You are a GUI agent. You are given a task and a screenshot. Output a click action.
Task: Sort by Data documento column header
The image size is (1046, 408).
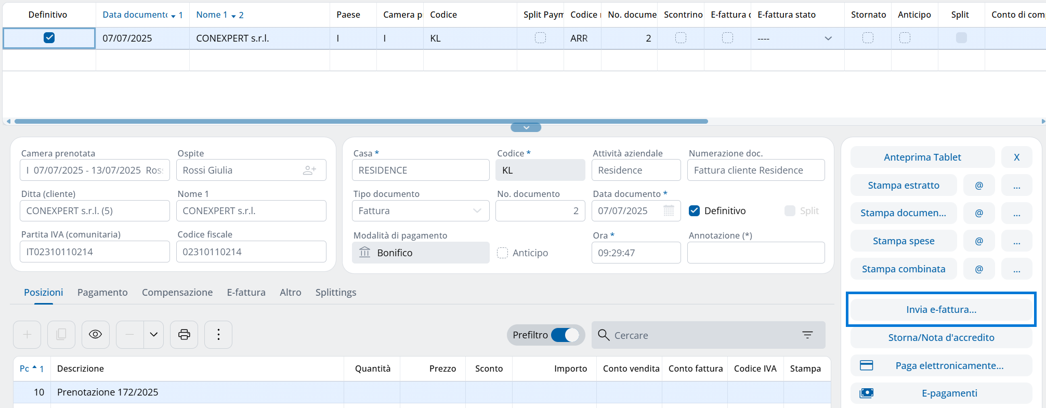tap(142, 15)
